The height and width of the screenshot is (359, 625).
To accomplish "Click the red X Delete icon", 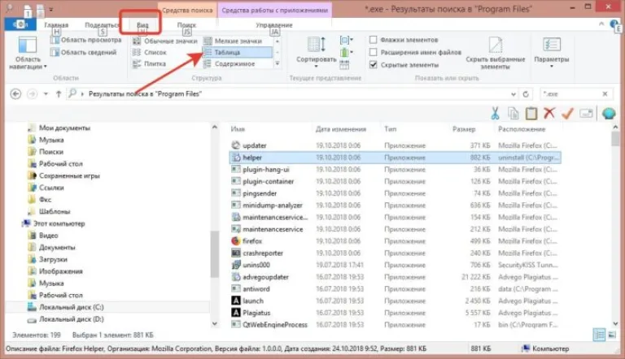I will pos(549,113).
